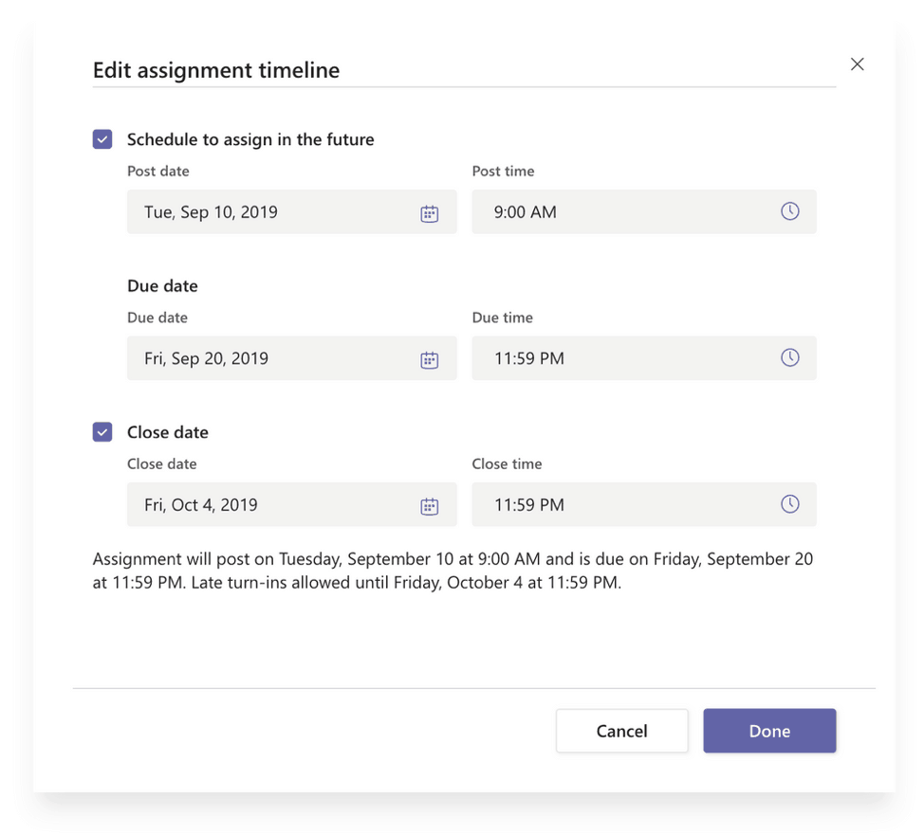Expand the Due time 11:59 PM dropdown
The height and width of the screenshot is (835, 924).
click(x=626, y=358)
